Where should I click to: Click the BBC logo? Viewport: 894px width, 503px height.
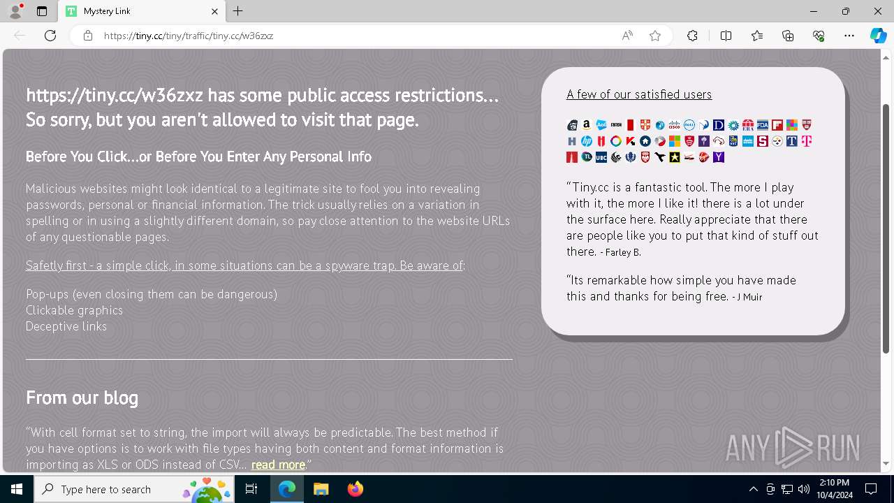[616, 125]
